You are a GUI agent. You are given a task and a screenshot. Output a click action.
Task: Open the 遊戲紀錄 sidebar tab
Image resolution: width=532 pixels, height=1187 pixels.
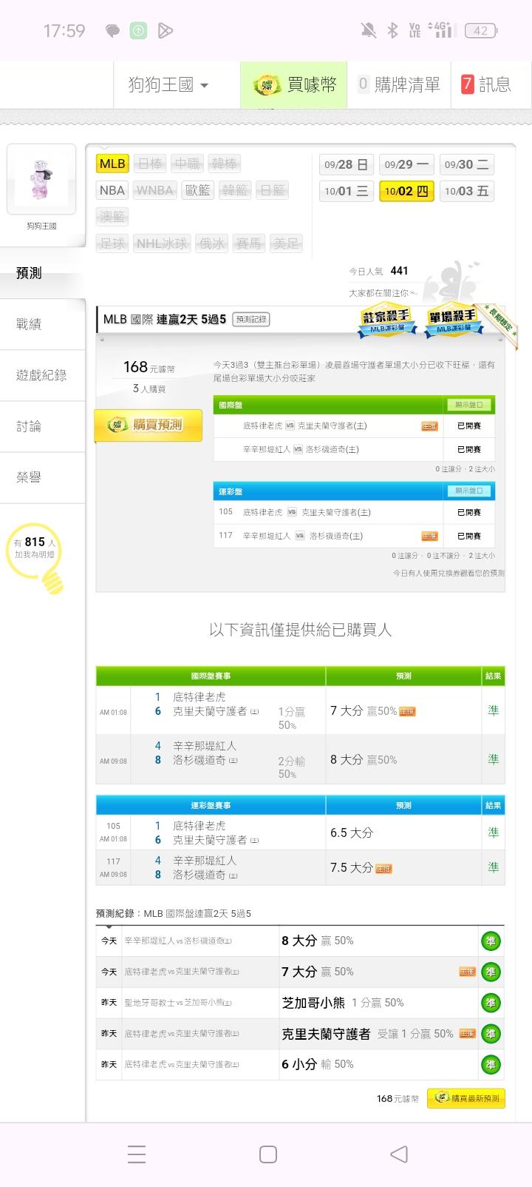pyautogui.click(x=41, y=375)
